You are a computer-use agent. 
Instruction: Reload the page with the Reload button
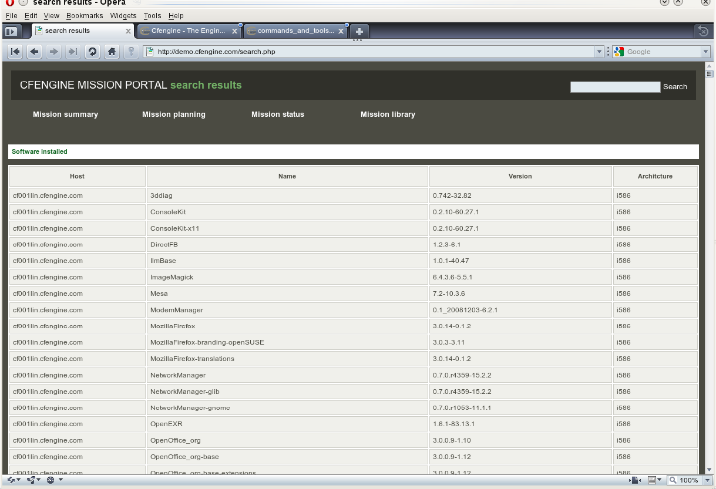coord(92,52)
